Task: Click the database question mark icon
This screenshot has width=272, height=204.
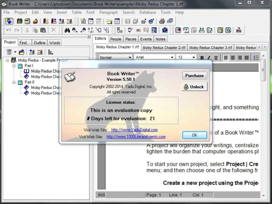Action: pyautogui.click(x=220, y=30)
